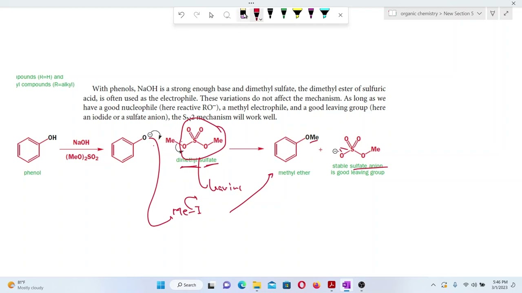Image resolution: width=522 pixels, height=293 pixels.
Task: Open the red pen options dropdown arrow
Action: point(261,19)
